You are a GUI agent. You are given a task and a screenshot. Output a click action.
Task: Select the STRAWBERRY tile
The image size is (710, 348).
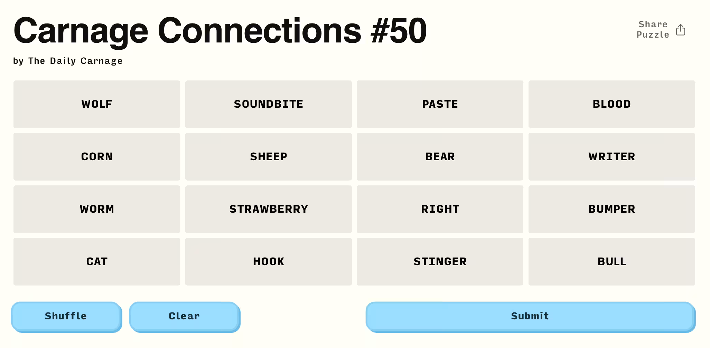[x=268, y=209]
